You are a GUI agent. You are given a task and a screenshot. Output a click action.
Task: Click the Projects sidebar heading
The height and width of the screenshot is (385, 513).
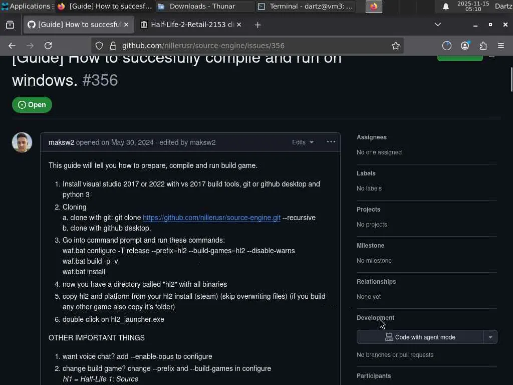pos(368,209)
